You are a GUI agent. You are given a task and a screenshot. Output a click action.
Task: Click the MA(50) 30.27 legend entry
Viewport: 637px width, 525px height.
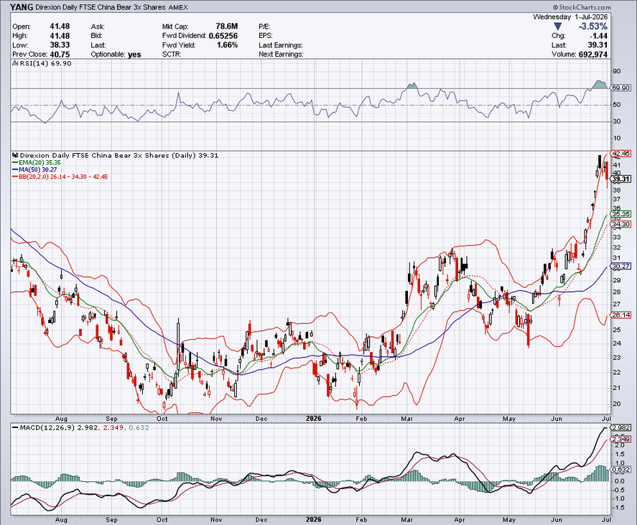[x=34, y=169]
